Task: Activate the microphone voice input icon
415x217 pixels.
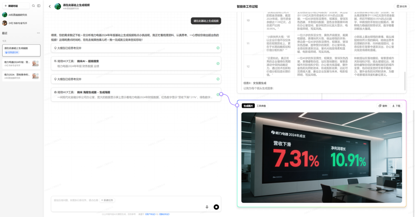Action: [x=207, y=207]
